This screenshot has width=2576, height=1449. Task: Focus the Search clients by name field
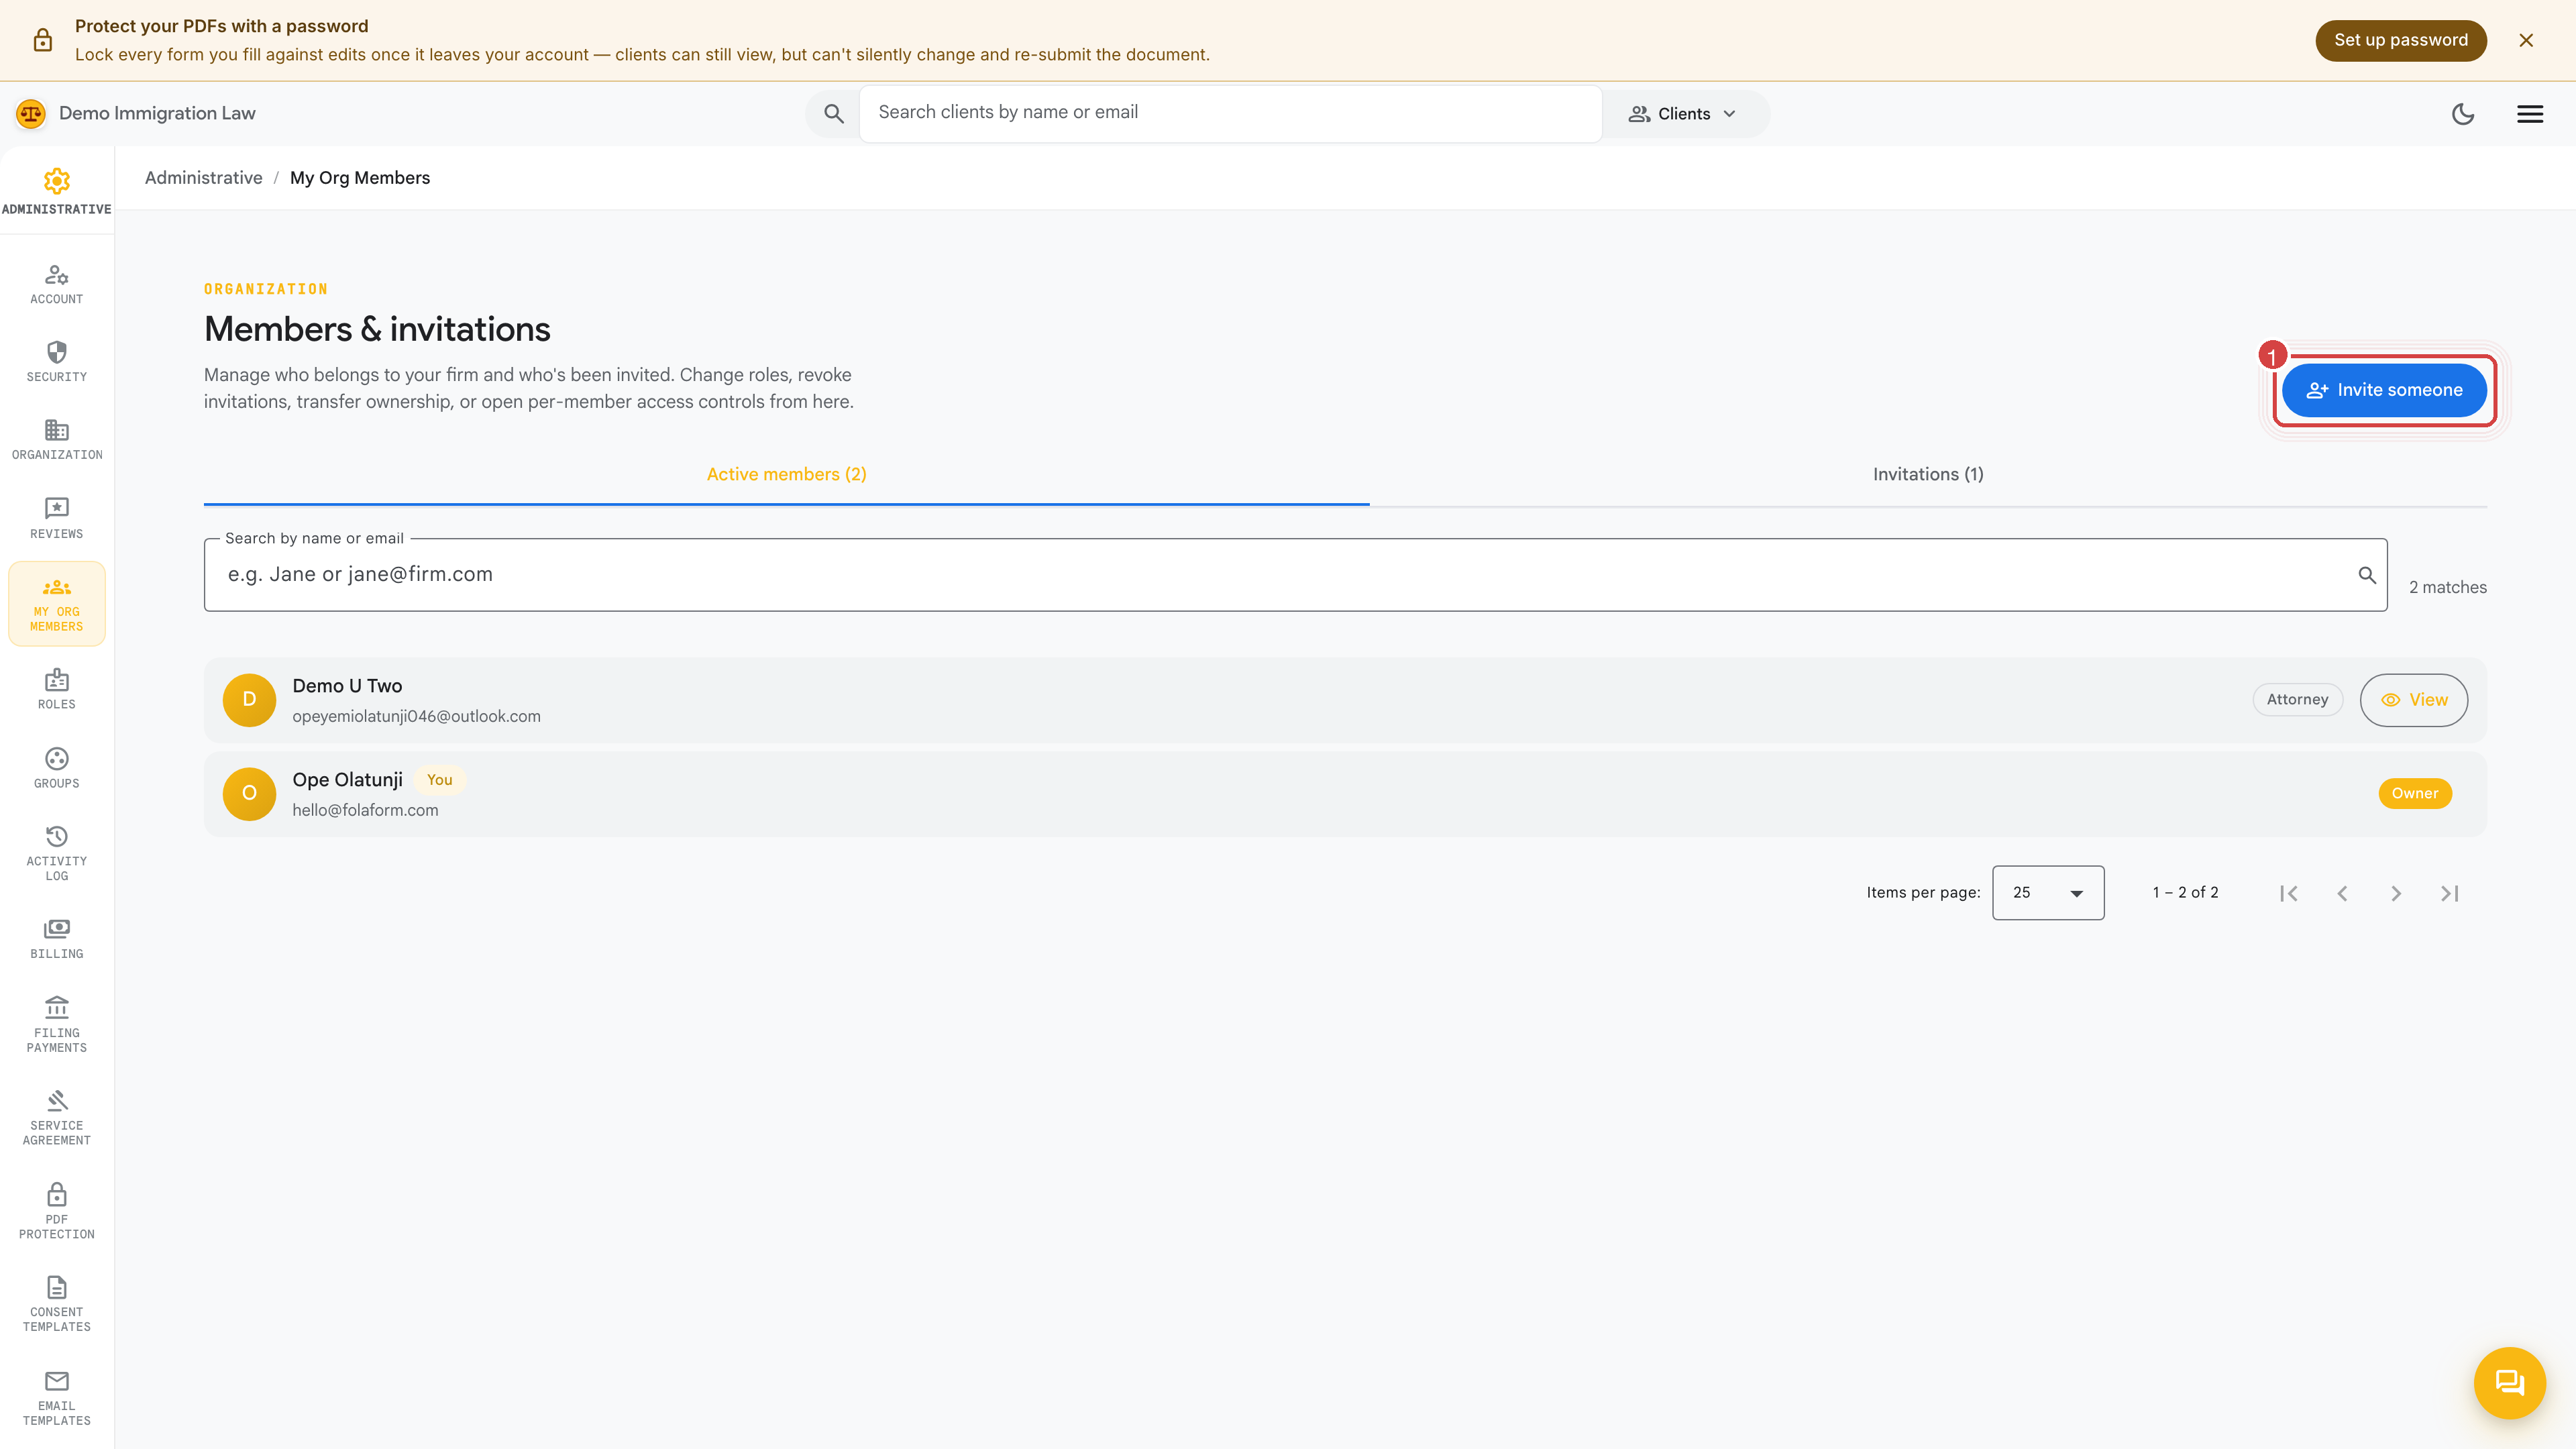point(1230,113)
